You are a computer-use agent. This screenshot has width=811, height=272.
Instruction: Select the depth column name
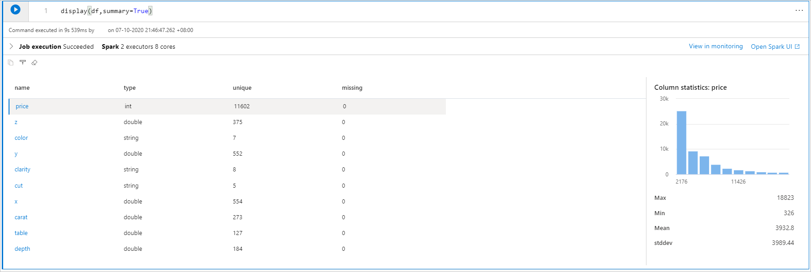pos(22,249)
